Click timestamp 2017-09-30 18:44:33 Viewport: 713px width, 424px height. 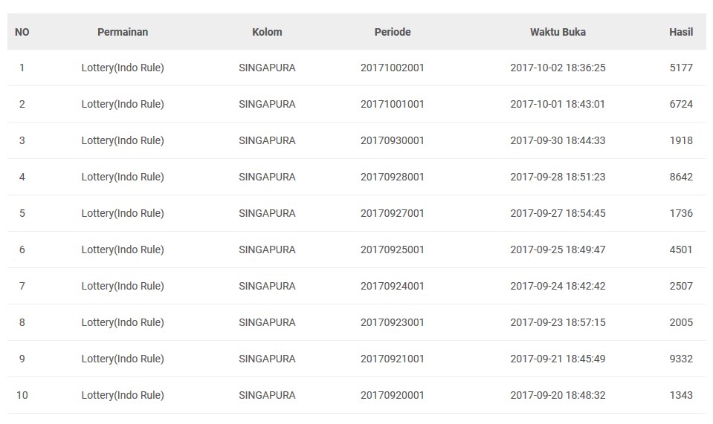pos(558,140)
